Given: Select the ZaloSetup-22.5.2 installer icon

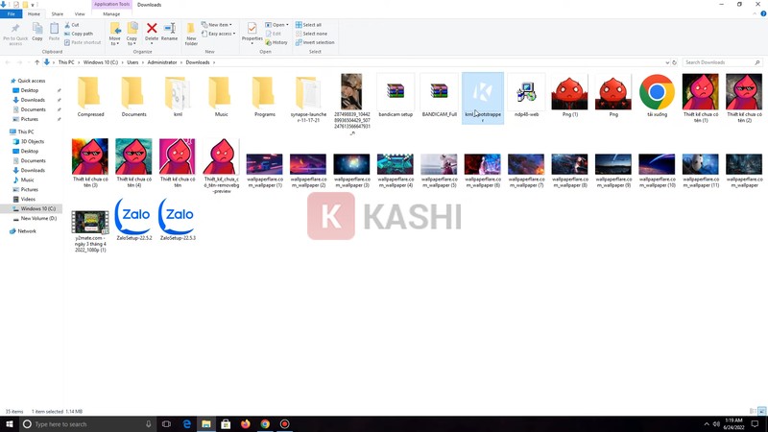Looking at the screenshot, I should pos(133,217).
